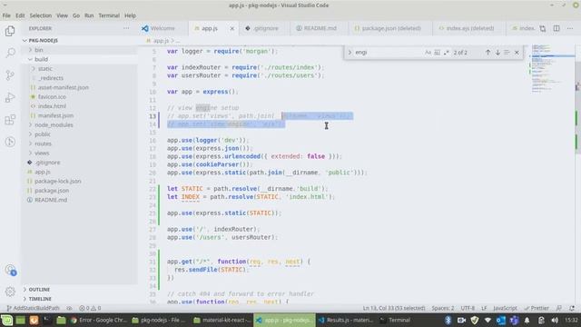Toggle Match Case in find widget
Image resolution: width=581 pixels, height=327 pixels.
(x=428, y=53)
